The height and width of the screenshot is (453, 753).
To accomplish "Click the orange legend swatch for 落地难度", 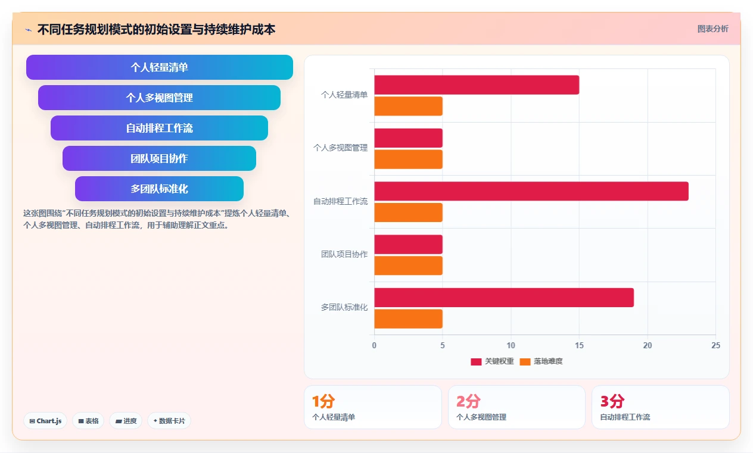I will coord(525,361).
